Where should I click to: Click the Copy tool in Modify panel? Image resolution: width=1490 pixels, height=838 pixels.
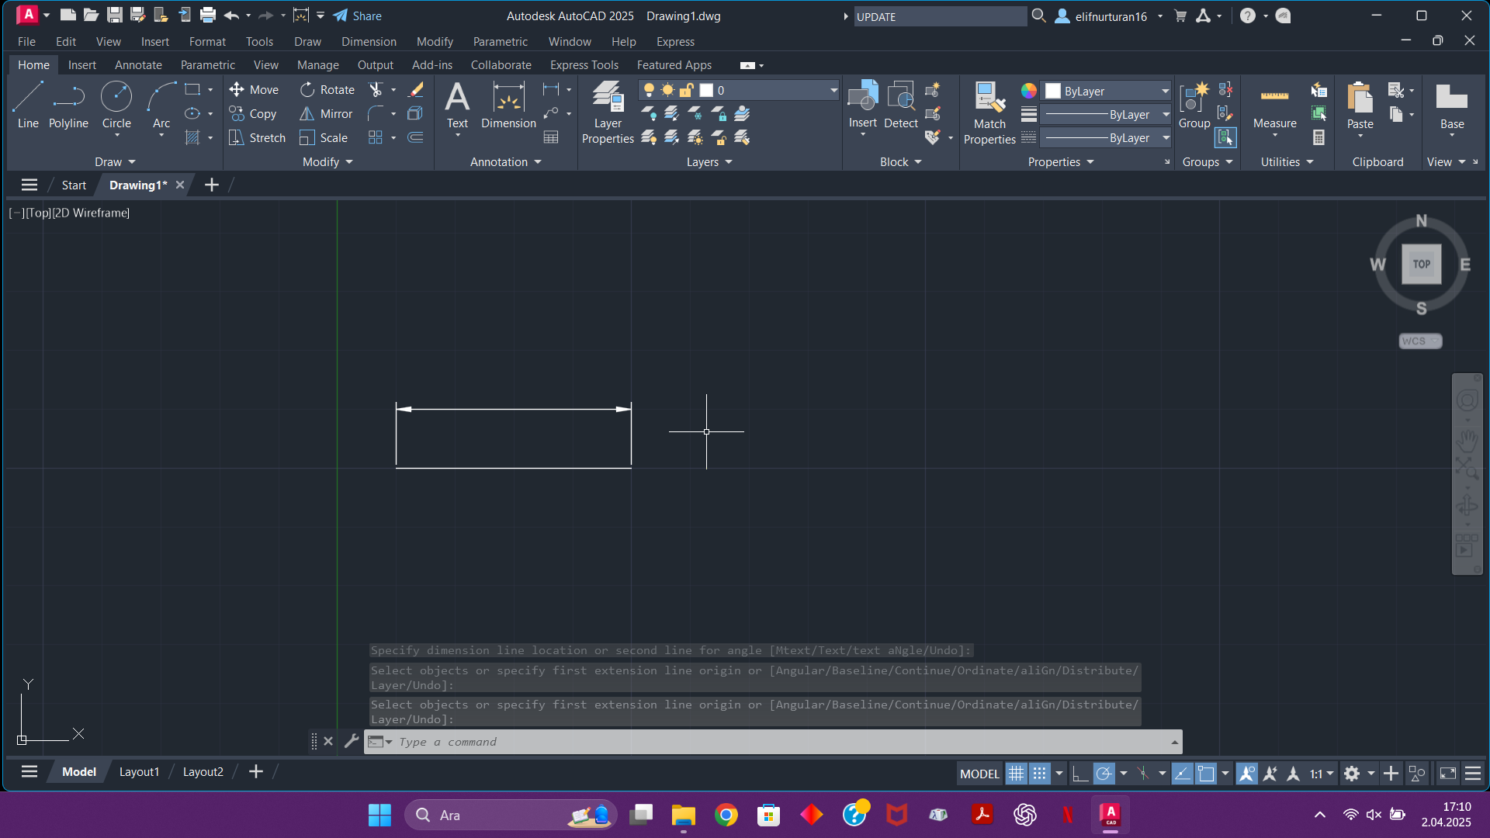click(253, 114)
